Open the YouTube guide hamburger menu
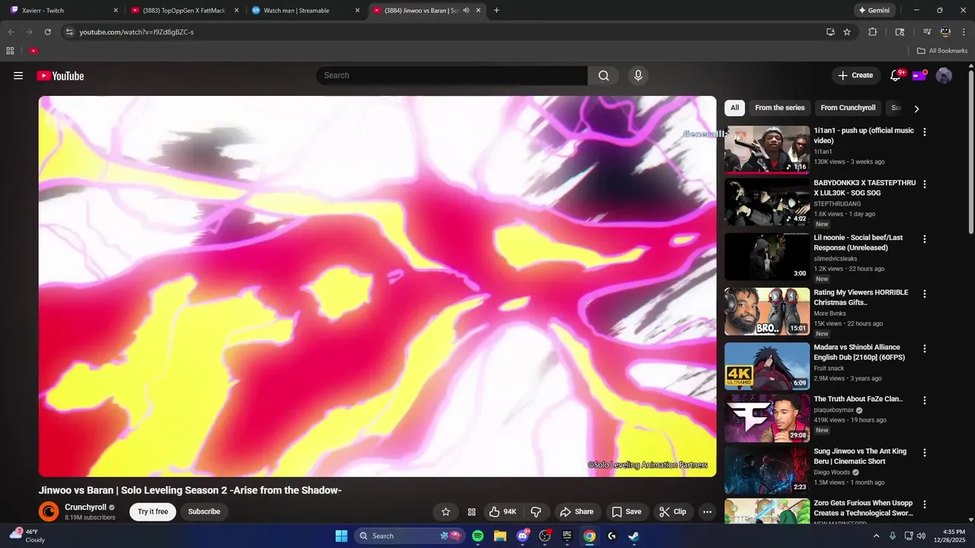 point(18,75)
